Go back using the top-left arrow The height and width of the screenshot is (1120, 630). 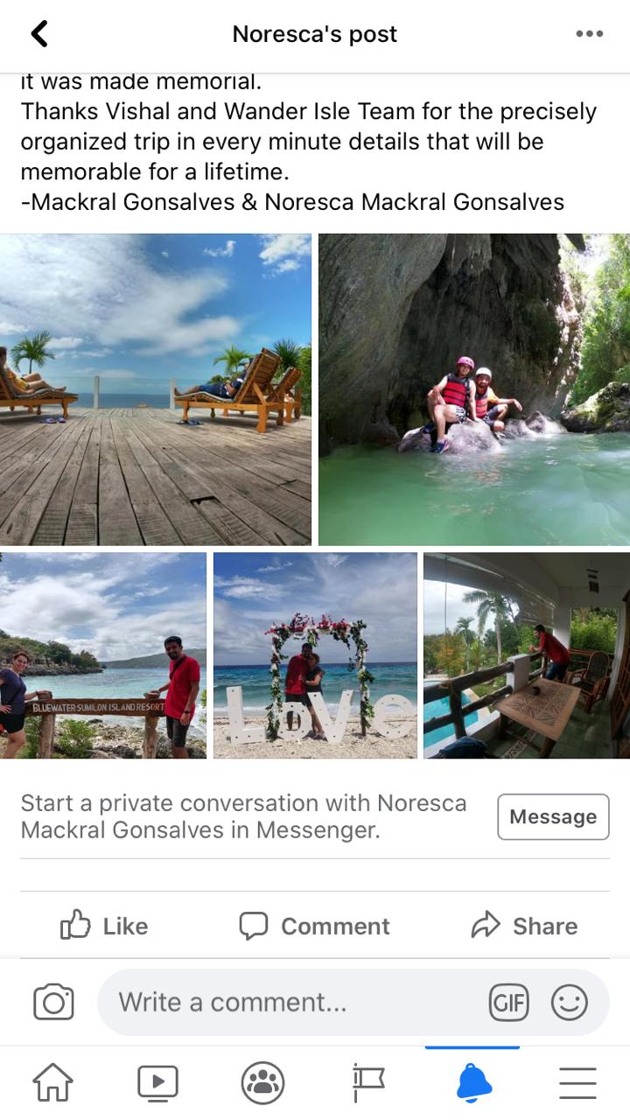[39, 34]
